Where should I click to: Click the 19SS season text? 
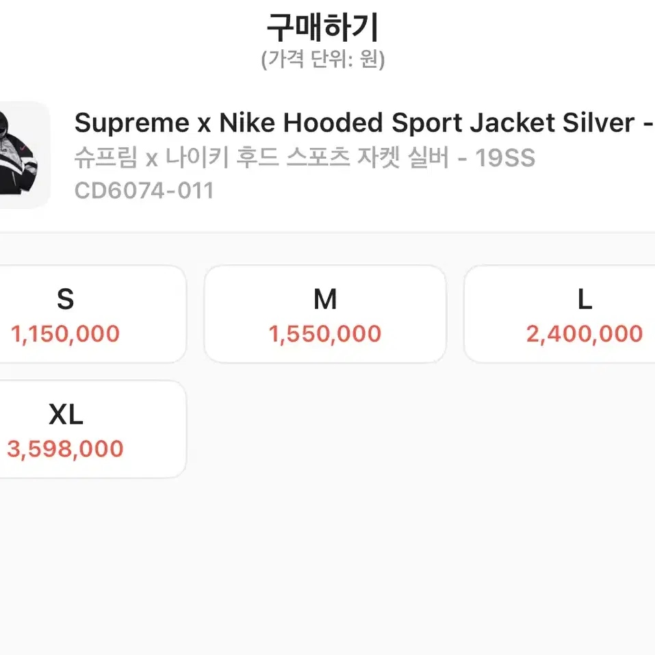[x=505, y=158]
